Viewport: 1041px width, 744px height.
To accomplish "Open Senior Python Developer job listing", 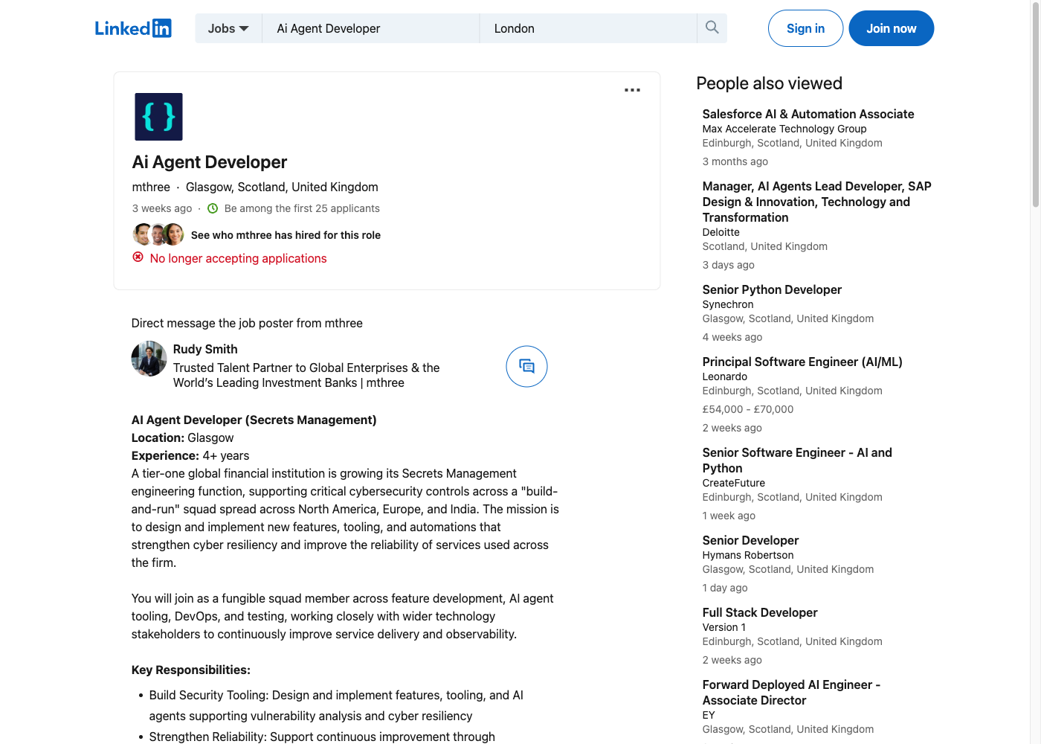I will point(772,289).
